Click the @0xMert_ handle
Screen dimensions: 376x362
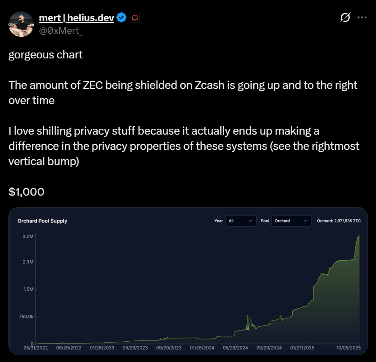tap(60, 29)
